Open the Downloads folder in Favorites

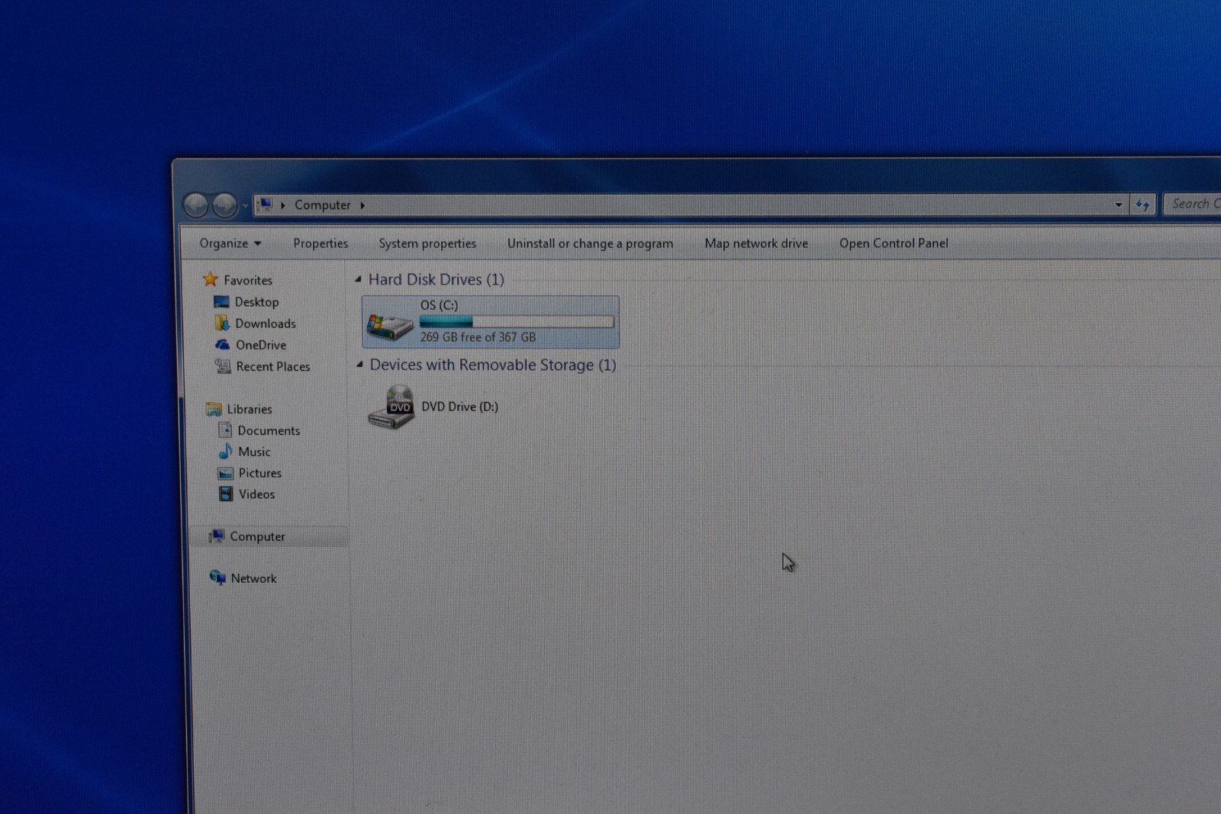[265, 323]
